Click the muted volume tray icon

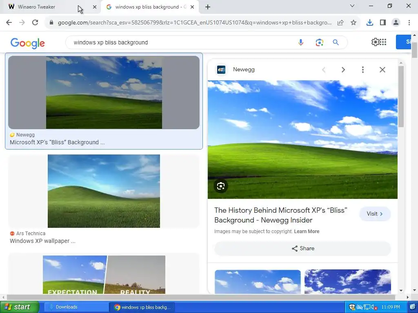(x=374, y=307)
